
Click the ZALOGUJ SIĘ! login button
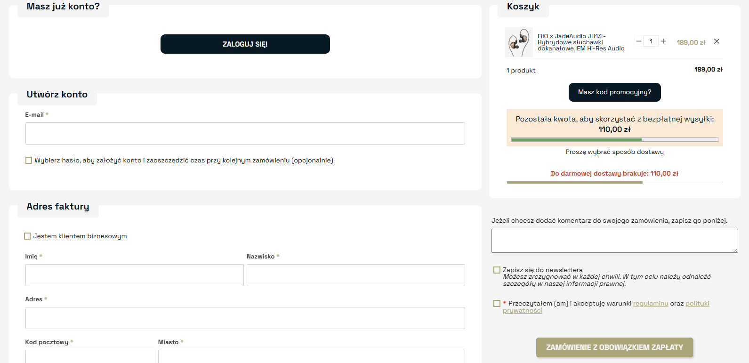(x=245, y=44)
